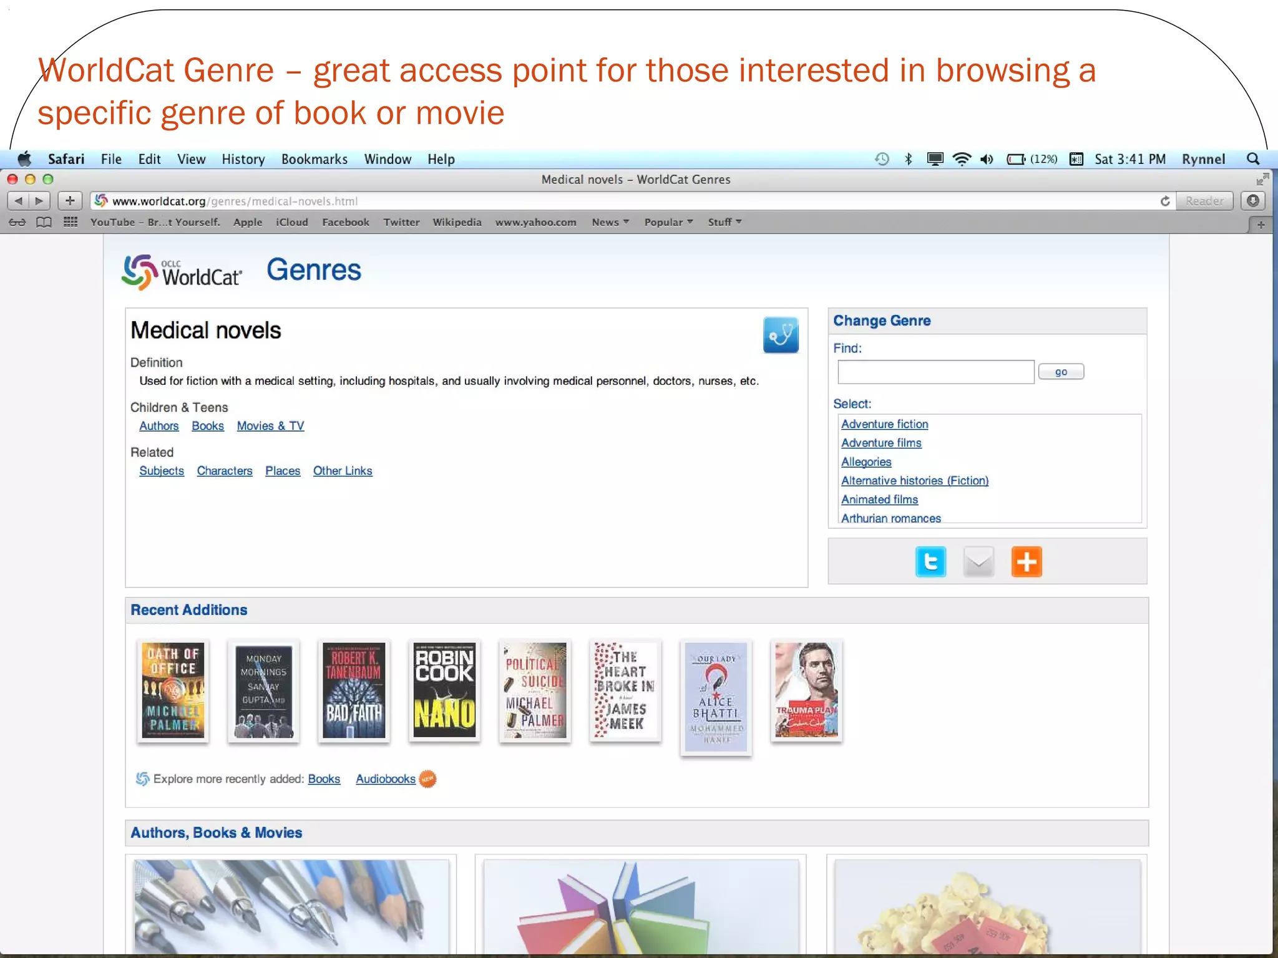Open Spotlight search magnifier
Image resolution: width=1278 pixels, height=958 pixels.
pyautogui.click(x=1252, y=159)
